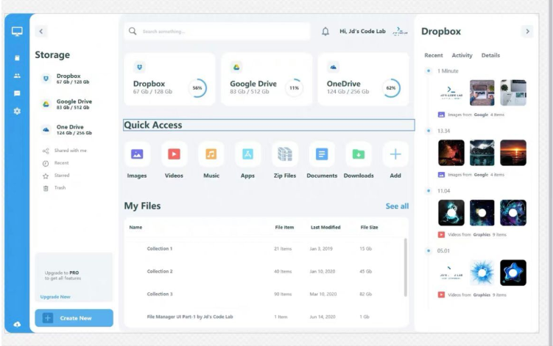Click the Last Modified column header
The height and width of the screenshot is (346, 553).
click(x=325, y=228)
